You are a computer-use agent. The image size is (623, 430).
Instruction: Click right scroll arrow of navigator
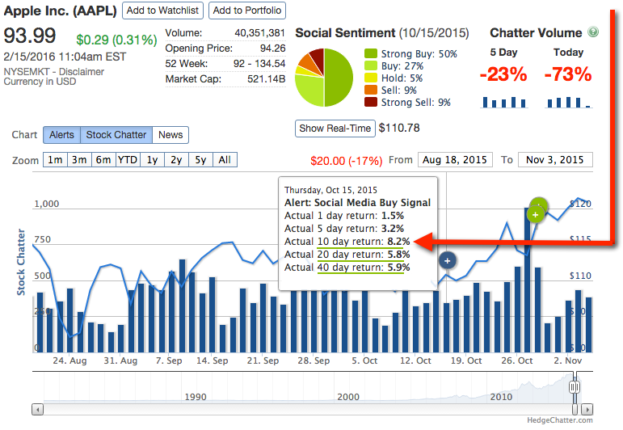[x=587, y=409]
